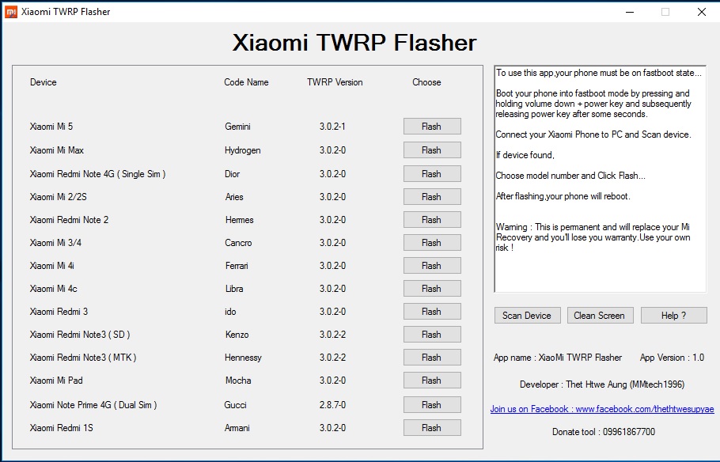720x462 pixels.
Task: Flash TWRP for Xiaomi Redmi 1S
Action: [432, 428]
